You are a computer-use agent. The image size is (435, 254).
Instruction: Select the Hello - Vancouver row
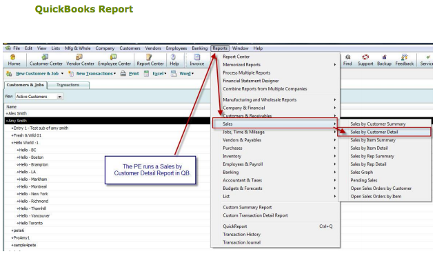pyautogui.click(x=108, y=215)
